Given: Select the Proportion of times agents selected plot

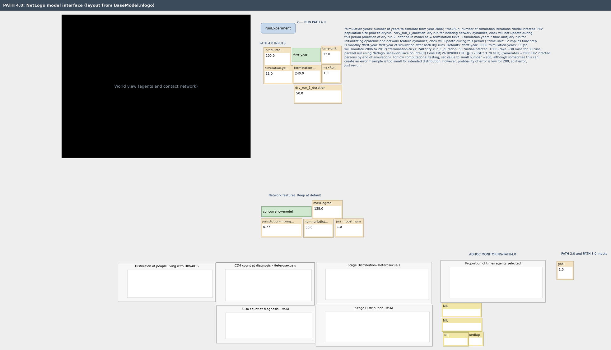Looking at the screenshot, I should pos(493,281).
